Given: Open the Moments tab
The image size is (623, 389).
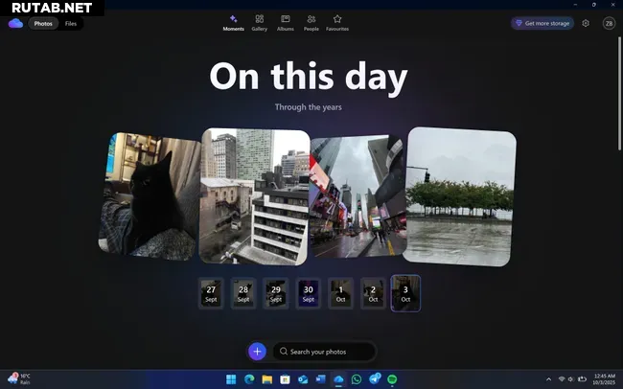Looking at the screenshot, I should click(234, 22).
